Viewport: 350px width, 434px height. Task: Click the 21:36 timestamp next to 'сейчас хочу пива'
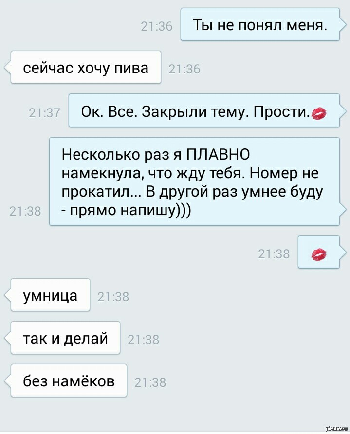point(184,69)
